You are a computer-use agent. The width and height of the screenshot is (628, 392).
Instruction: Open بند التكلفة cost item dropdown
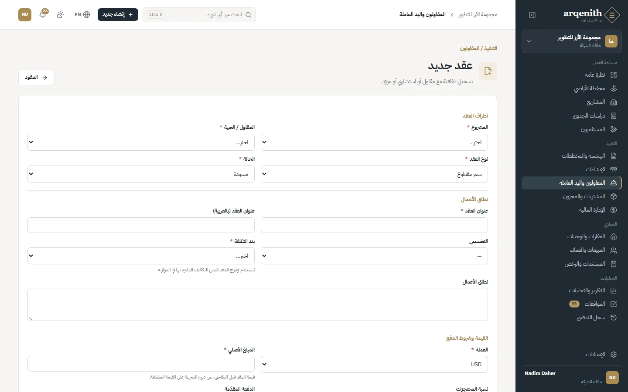(141, 256)
